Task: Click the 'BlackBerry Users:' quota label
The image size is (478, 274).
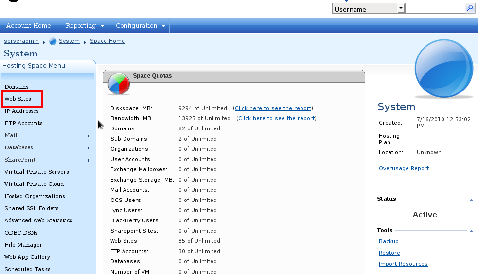Action: point(135,220)
